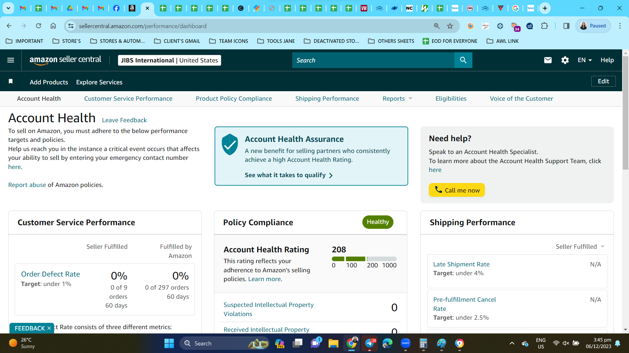Bookmark this page with the star icon
Image resolution: width=629 pixels, height=353 pixels.
pos(450,26)
